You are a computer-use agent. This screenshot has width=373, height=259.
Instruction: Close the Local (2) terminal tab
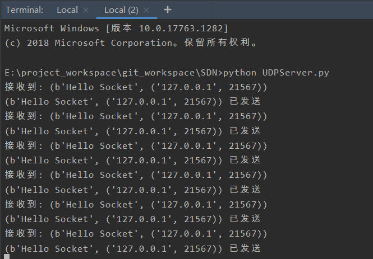(146, 10)
